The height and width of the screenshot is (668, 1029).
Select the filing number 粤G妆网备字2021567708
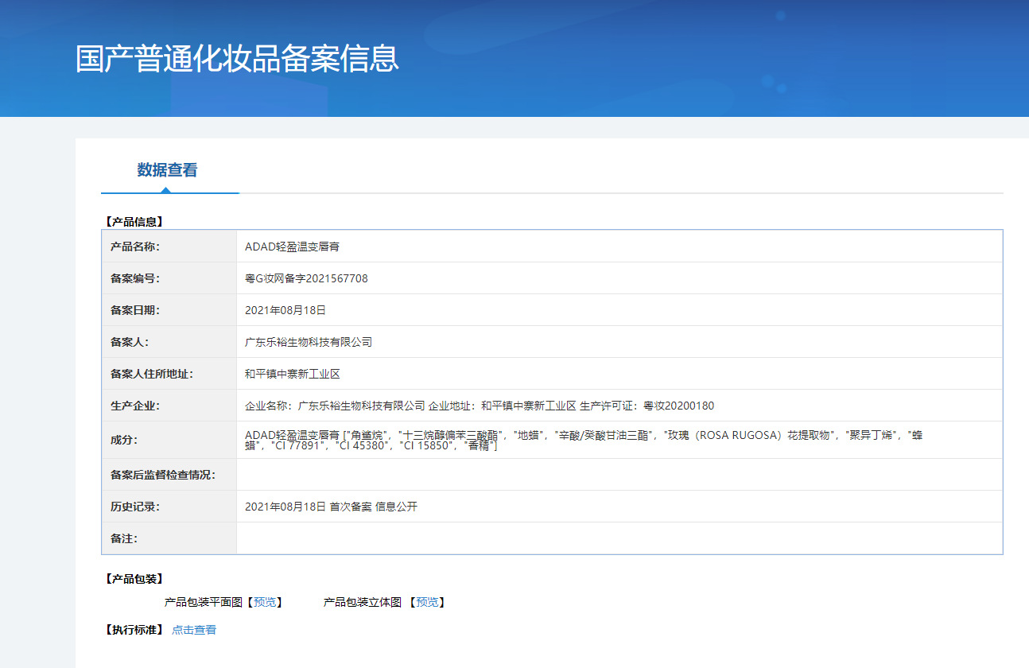(x=306, y=278)
